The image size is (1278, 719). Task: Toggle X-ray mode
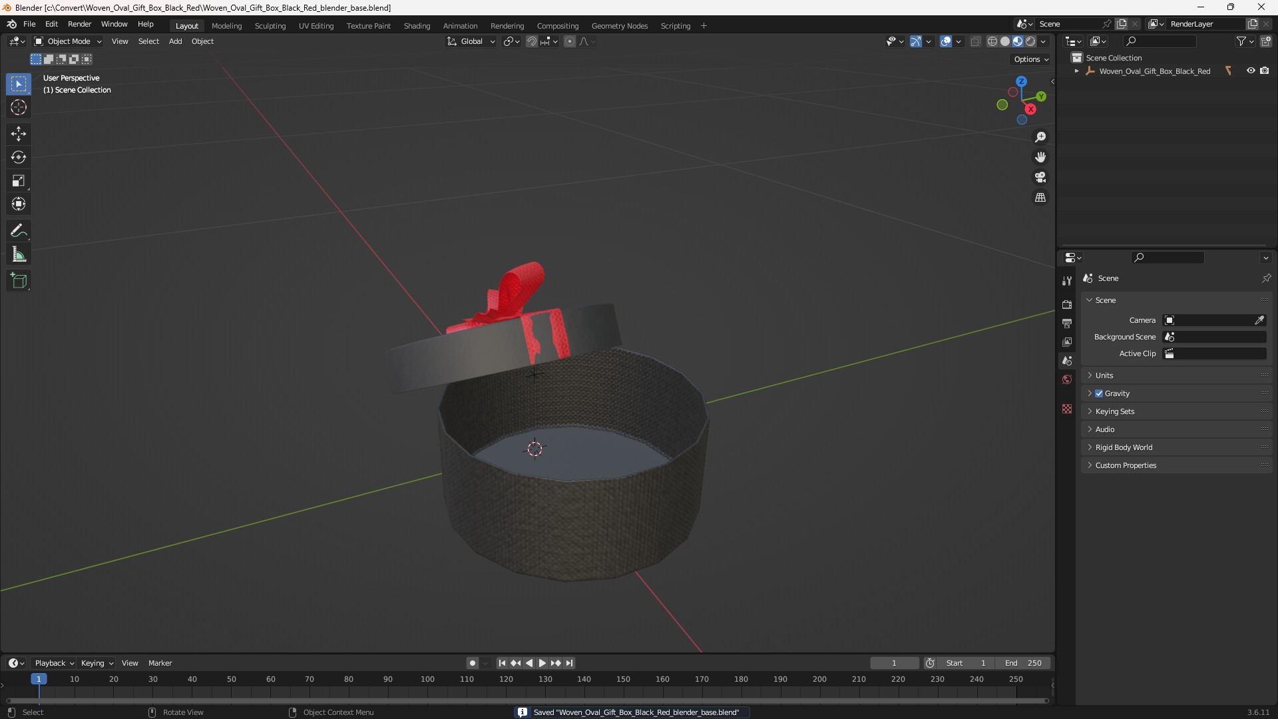coord(975,41)
